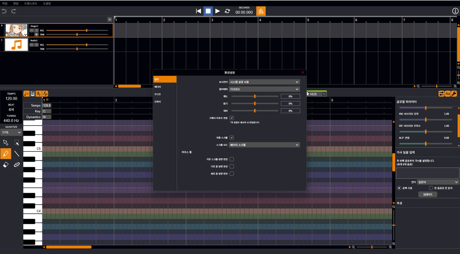Viewport: 460px width, 254px height.
Task: Open the 스크롤 모드 dropdown
Action: [264, 145]
